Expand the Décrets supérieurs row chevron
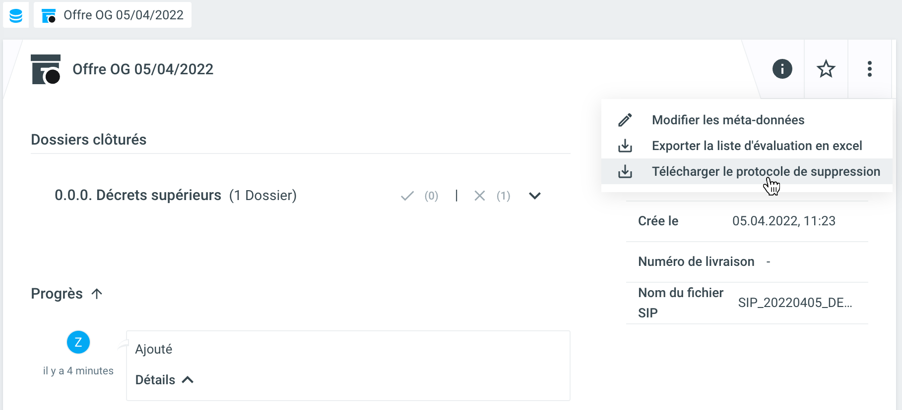Image resolution: width=902 pixels, height=410 pixels. [534, 196]
